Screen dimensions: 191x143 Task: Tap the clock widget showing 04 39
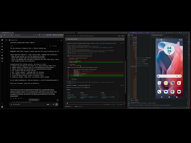[x=169, y=49]
